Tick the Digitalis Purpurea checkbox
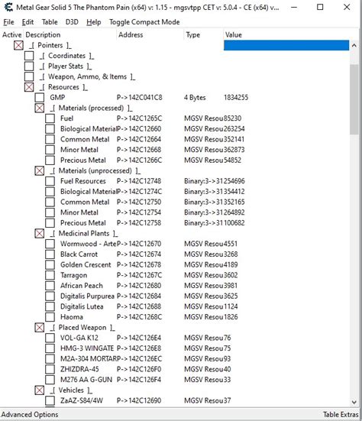 pyautogui.click(x=50, y=296)
